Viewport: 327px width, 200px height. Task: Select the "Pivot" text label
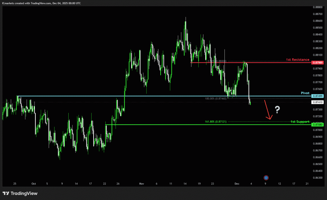pyautogui.click(x=305, y=93)
